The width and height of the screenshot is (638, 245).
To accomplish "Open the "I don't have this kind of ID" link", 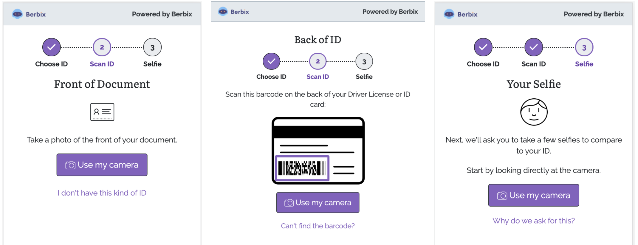I will (x=102, y=193).
